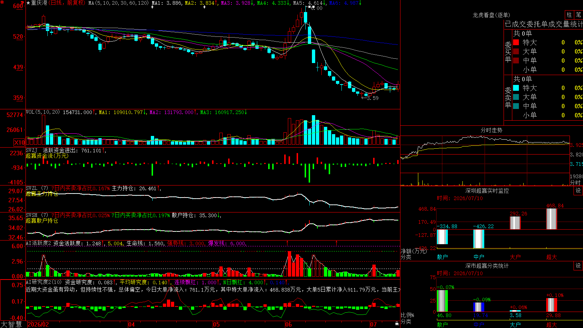The width and height of the screenshot is (583, 328).
Task: Click the AI研究度2(10) indicator label
Action: [x=44, y=282]
